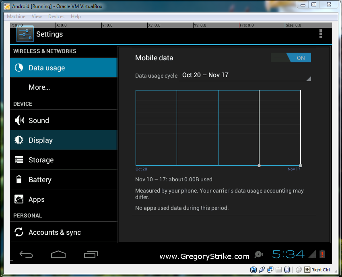Open Sound settings via speaker icon
The image size is (342, 277).
click(x=19, y=120)
